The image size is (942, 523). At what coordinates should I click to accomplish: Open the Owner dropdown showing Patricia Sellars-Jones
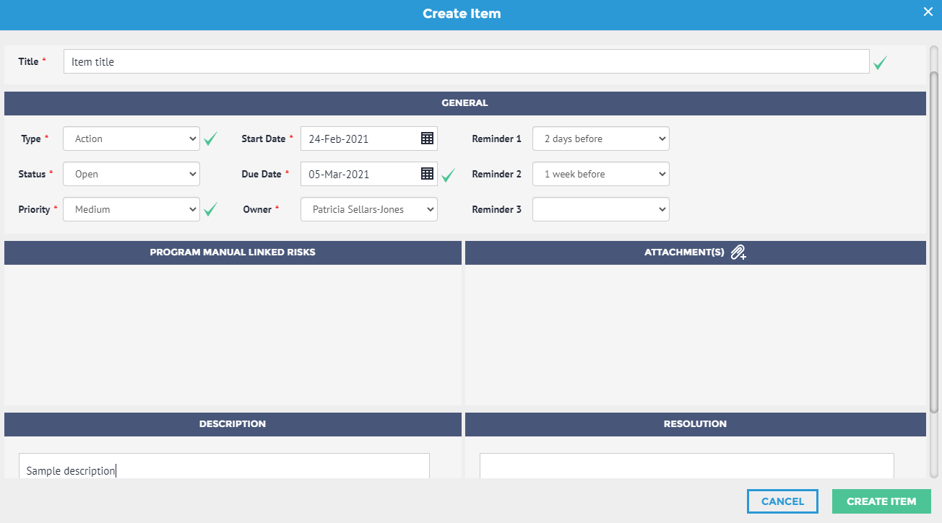(x=369, y=209)
